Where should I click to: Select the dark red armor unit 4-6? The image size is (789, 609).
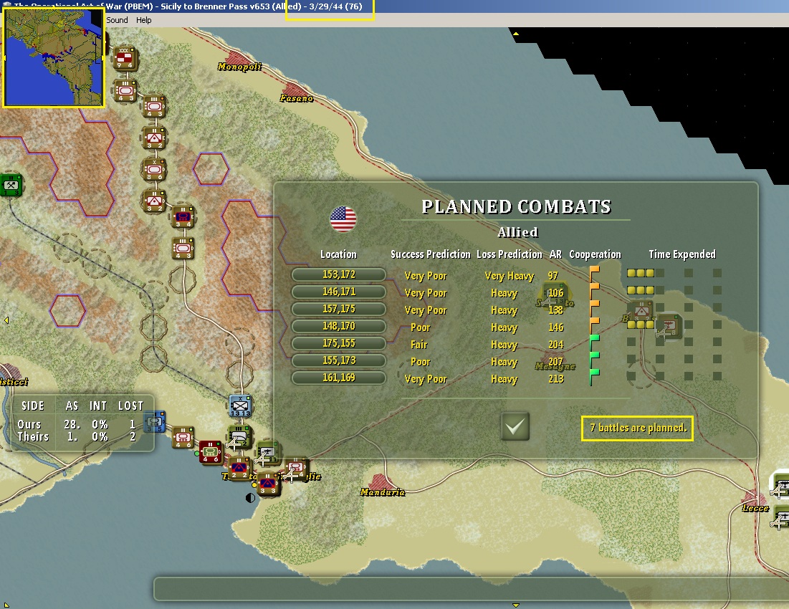pyautogui.click(x=211, y=452)
